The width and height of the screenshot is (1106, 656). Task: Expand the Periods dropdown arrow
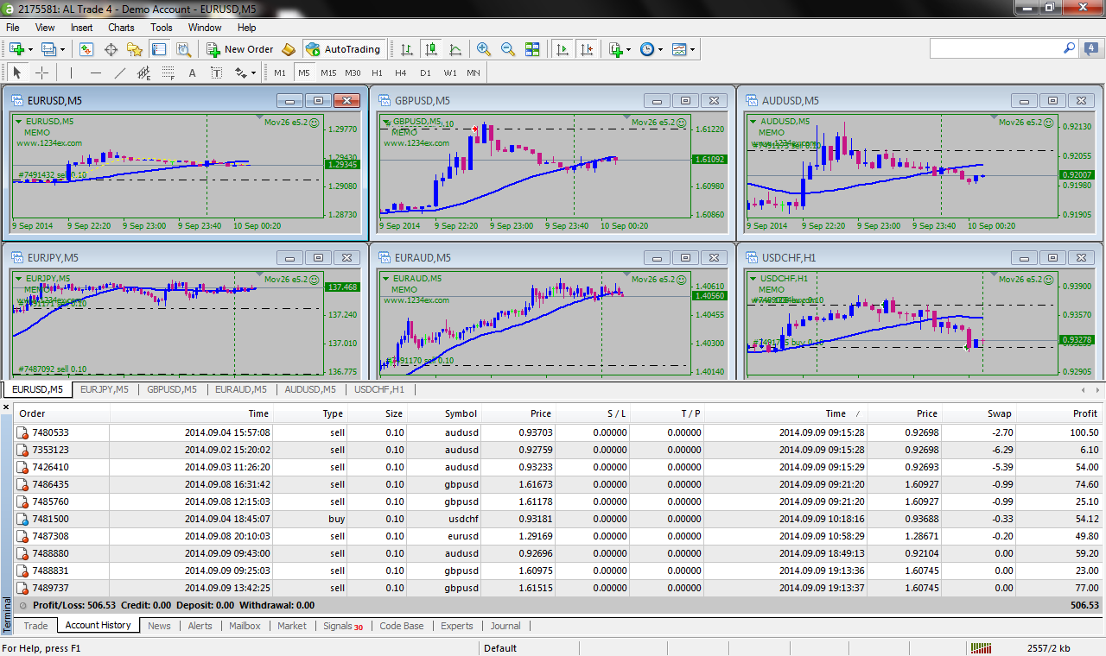(x=661, y=49)
